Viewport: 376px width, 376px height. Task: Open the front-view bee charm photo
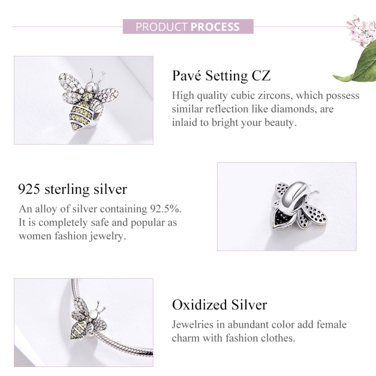pos(83,100)
